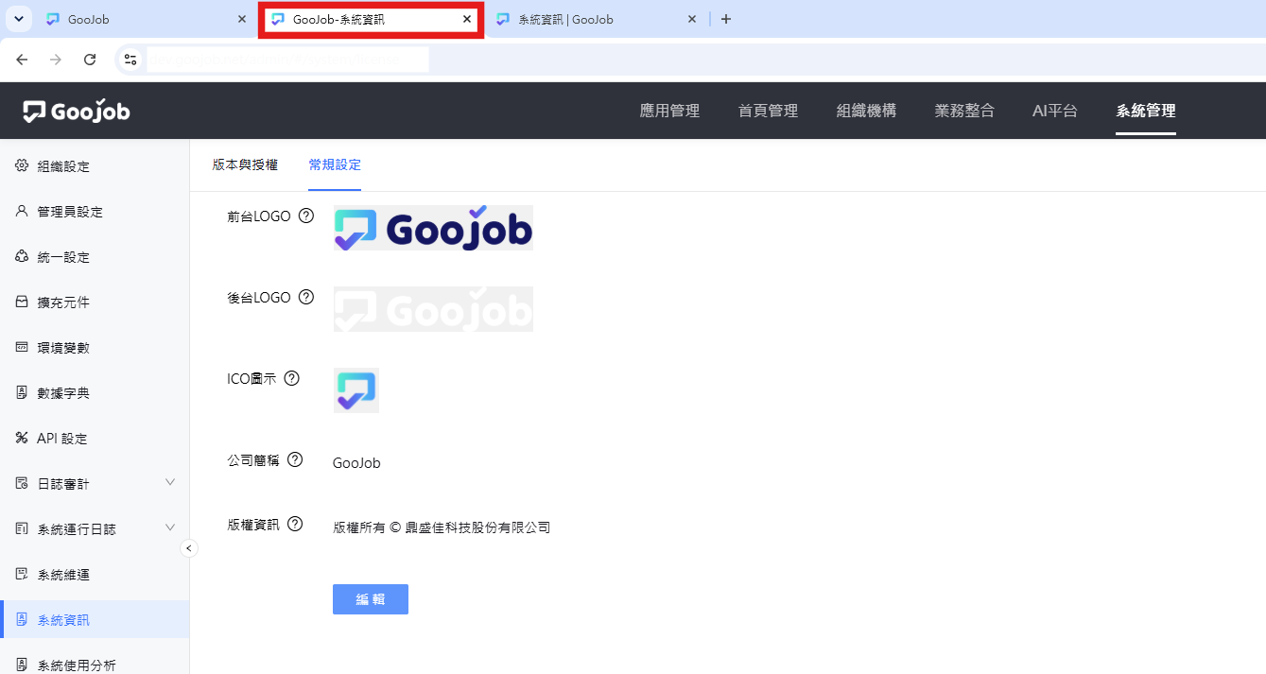This screenshot has height=674, width=1266.
Task: Close the GooJob-系統資訊 browser tab
Action: click(467, 19)
